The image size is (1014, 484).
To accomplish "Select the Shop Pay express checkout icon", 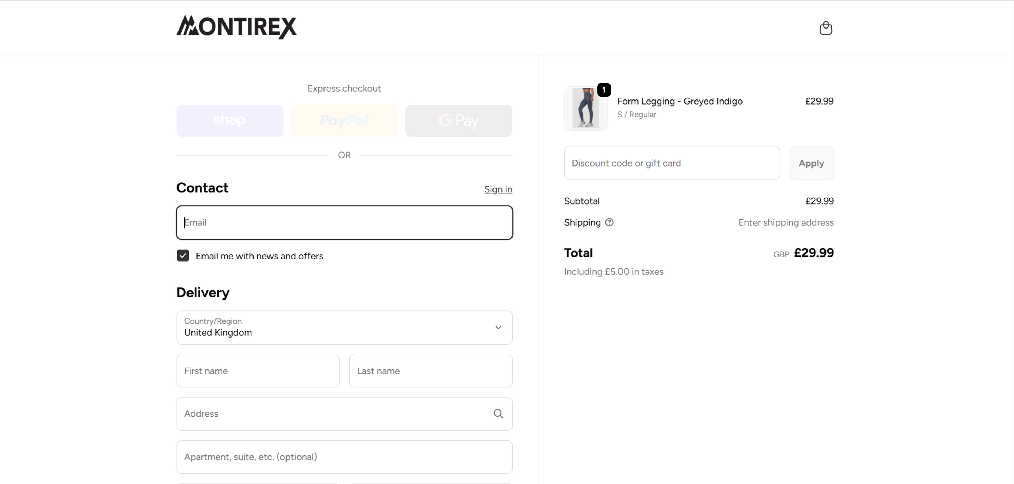I will click(229, 120).
